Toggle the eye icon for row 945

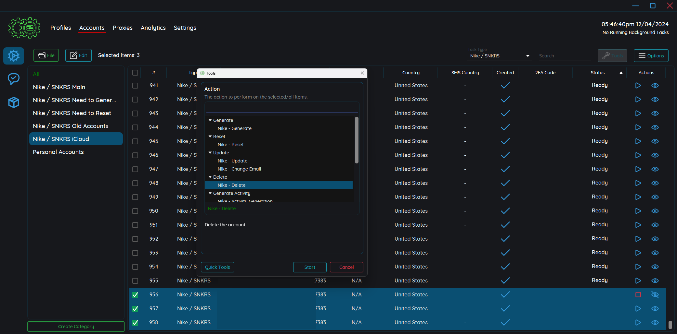[x=655, y=141]
